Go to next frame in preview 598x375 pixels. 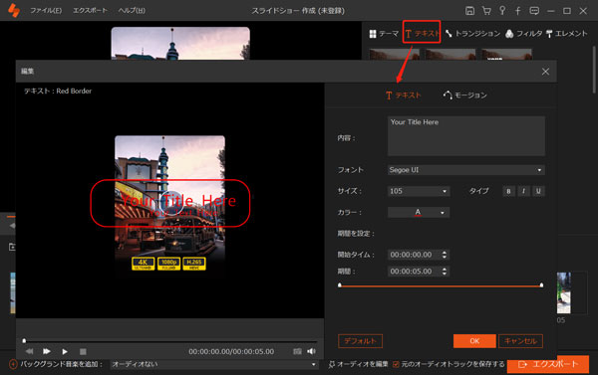47,351
